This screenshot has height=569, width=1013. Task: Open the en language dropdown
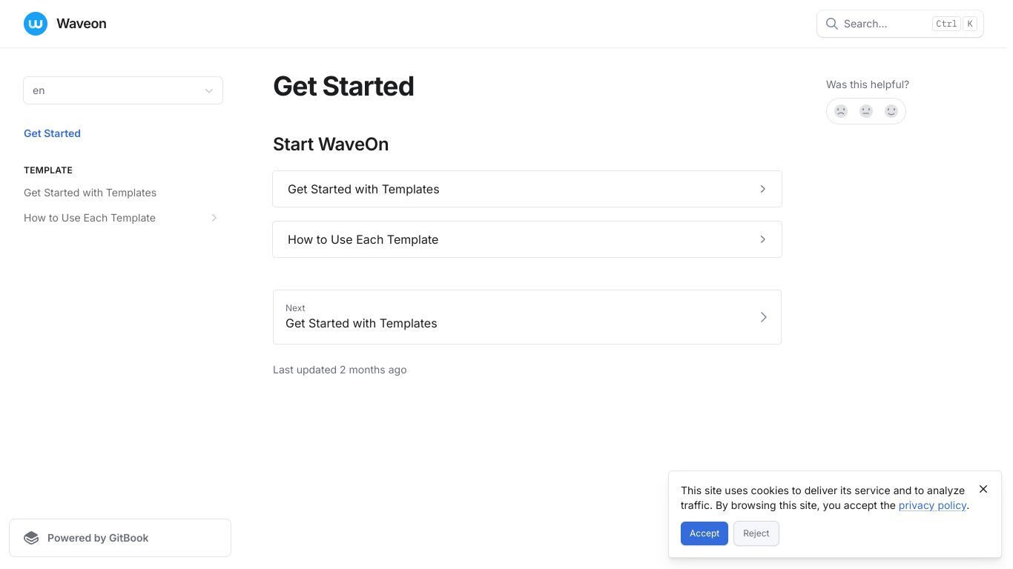tap(123, 90)
